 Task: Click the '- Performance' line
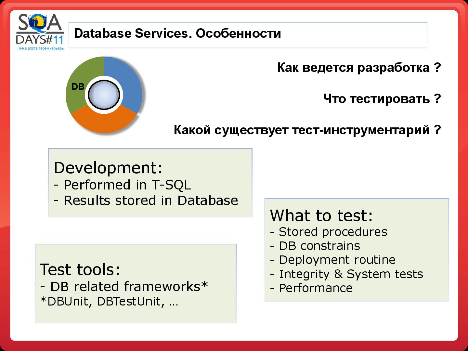click(311, 288)
